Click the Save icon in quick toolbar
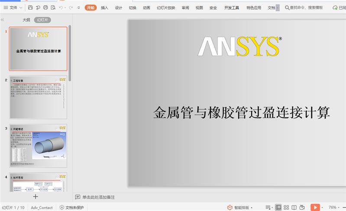Screen dimensions: 346x211 [x=30, y=8]
